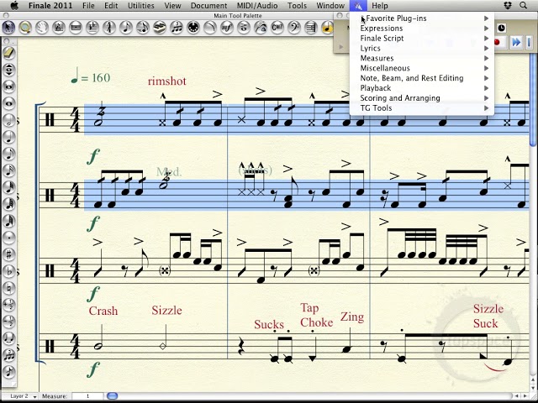The height and width of the screenshot is (403, 538).
Task: Select the lower half step tool
Action: [9, 322]
